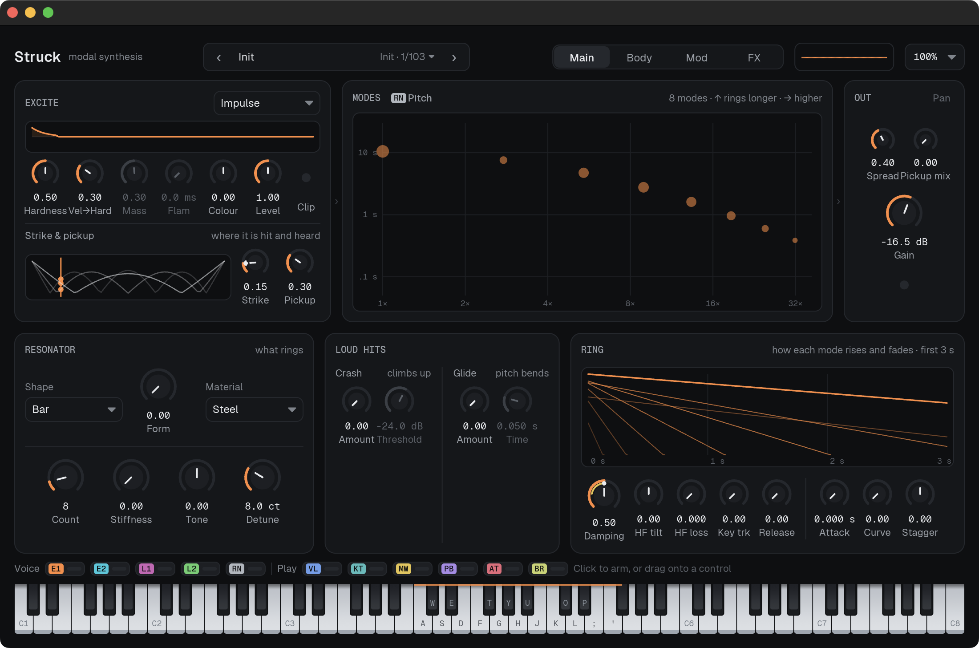Click the Strike position knob
Image resolution: width=979 pixels, height=648 pixels.
[255, 263]
